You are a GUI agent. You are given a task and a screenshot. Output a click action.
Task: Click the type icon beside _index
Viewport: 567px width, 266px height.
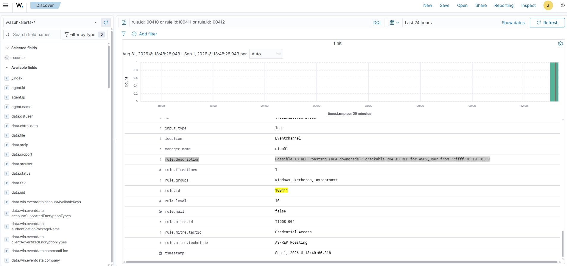7,78
